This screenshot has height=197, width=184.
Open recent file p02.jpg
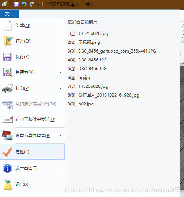coord(81,104)
